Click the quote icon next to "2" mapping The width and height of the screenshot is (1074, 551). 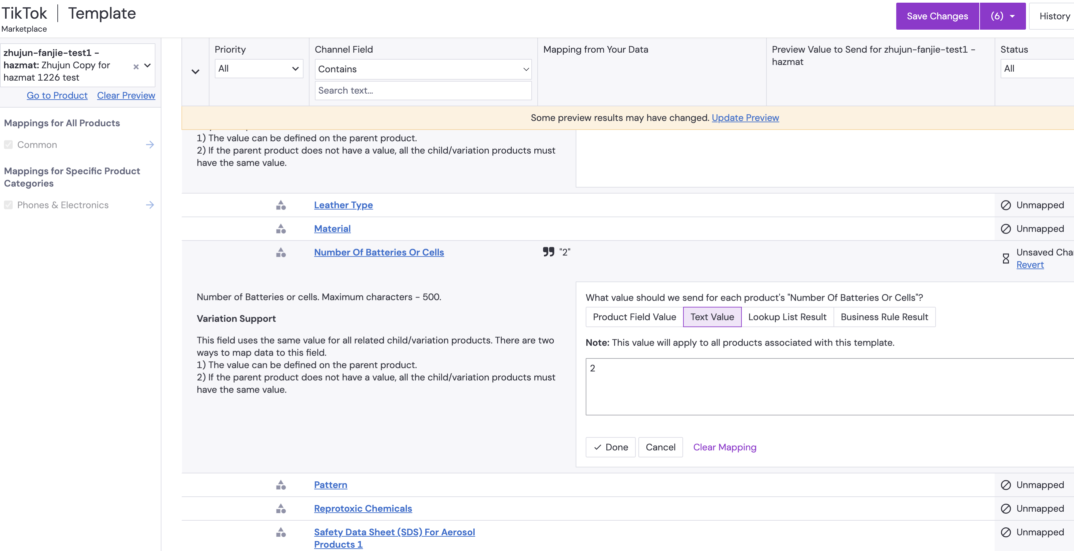tap(548, 252)
